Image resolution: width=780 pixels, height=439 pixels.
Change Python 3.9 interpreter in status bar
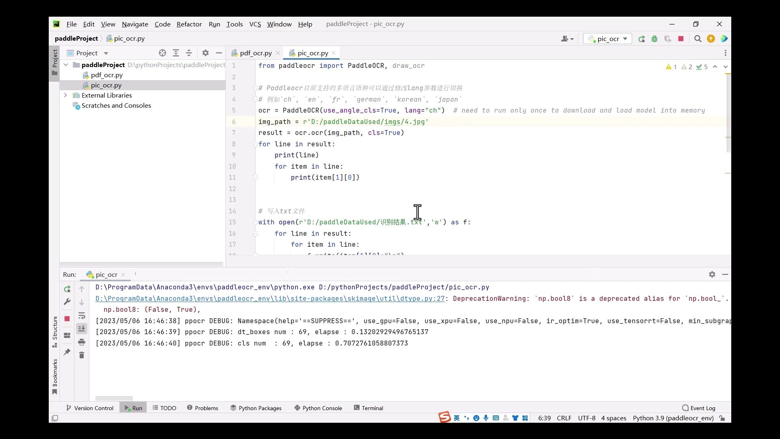pos(673,419)
